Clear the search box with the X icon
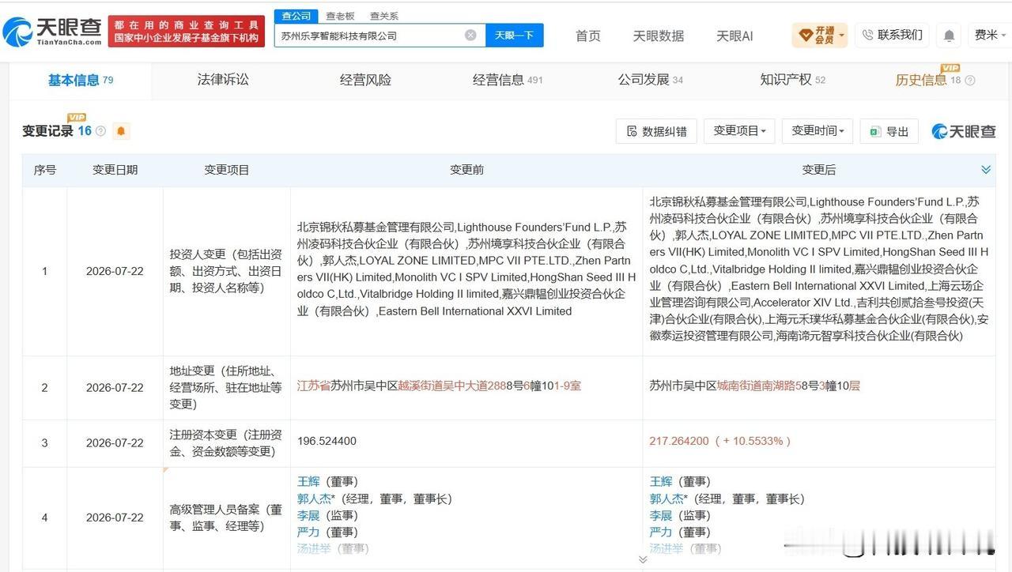1012x572 pixels. [x=470, y=35]
